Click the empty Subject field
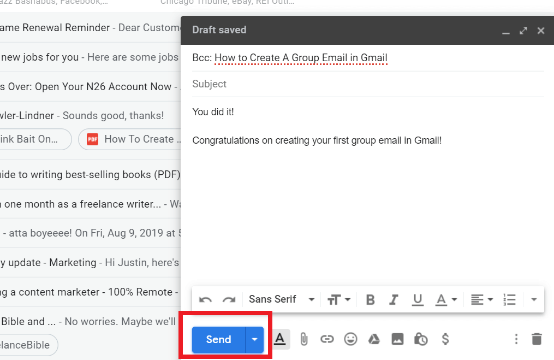 click(273, 84)
